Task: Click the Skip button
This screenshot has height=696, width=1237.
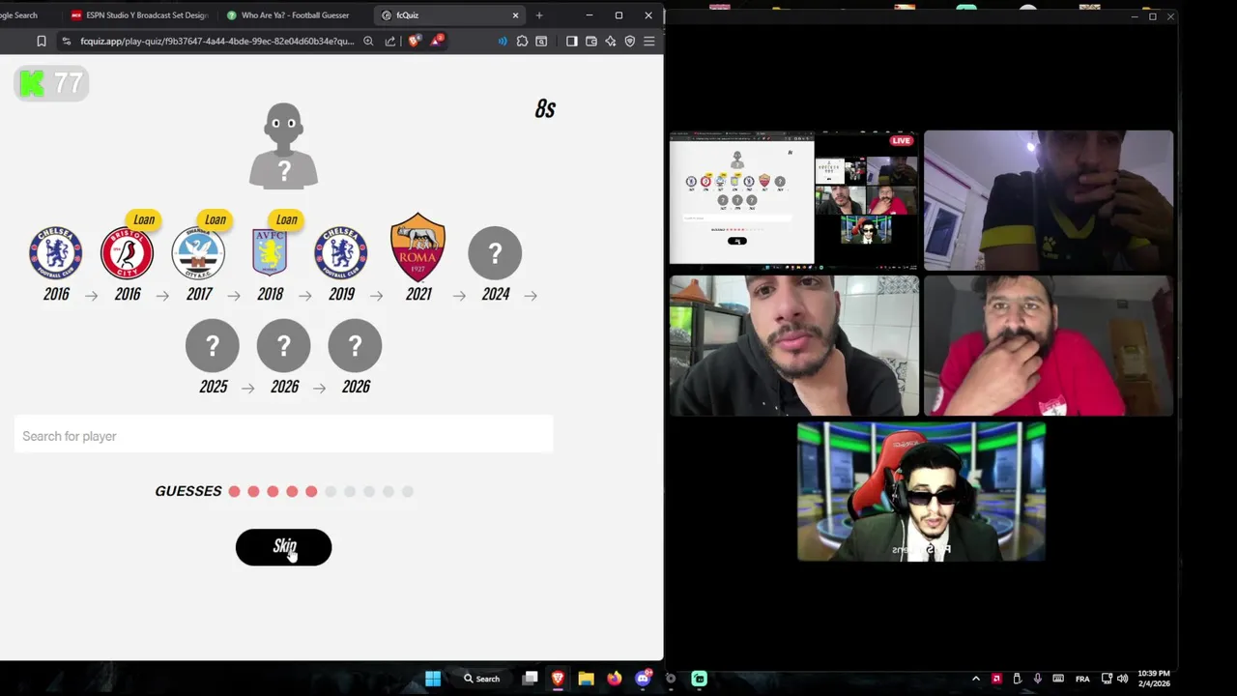Action: 283,547
